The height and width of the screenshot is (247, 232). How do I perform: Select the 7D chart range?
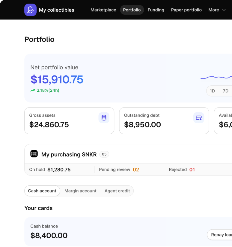[225, 91]
